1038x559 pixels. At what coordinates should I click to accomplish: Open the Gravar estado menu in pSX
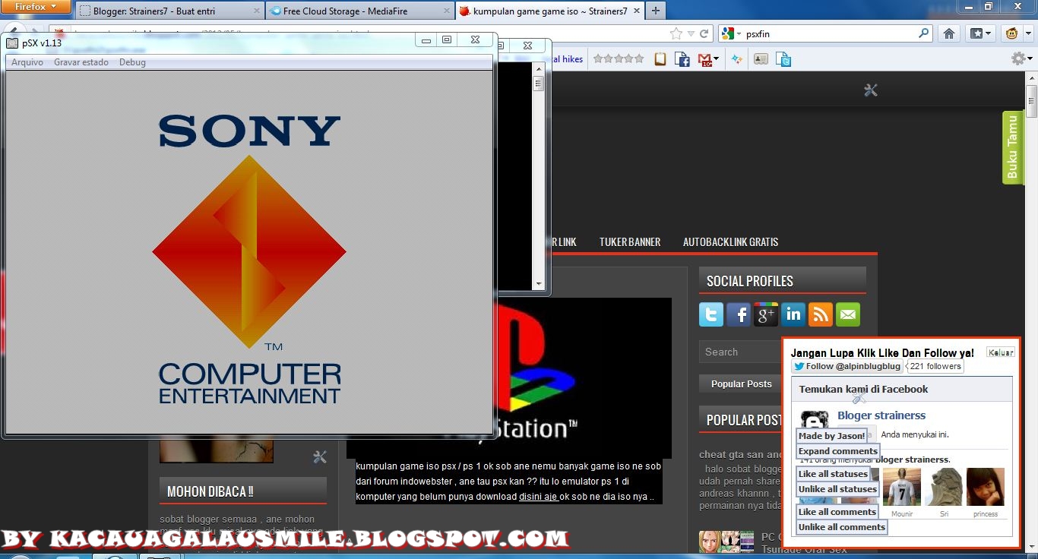pyautogui.click(x=81, y=62)
